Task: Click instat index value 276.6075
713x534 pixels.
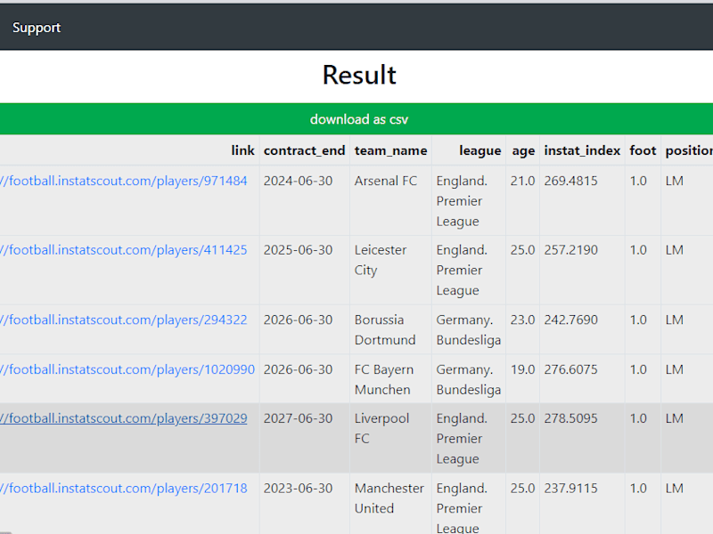Action: tap(570, 369)
